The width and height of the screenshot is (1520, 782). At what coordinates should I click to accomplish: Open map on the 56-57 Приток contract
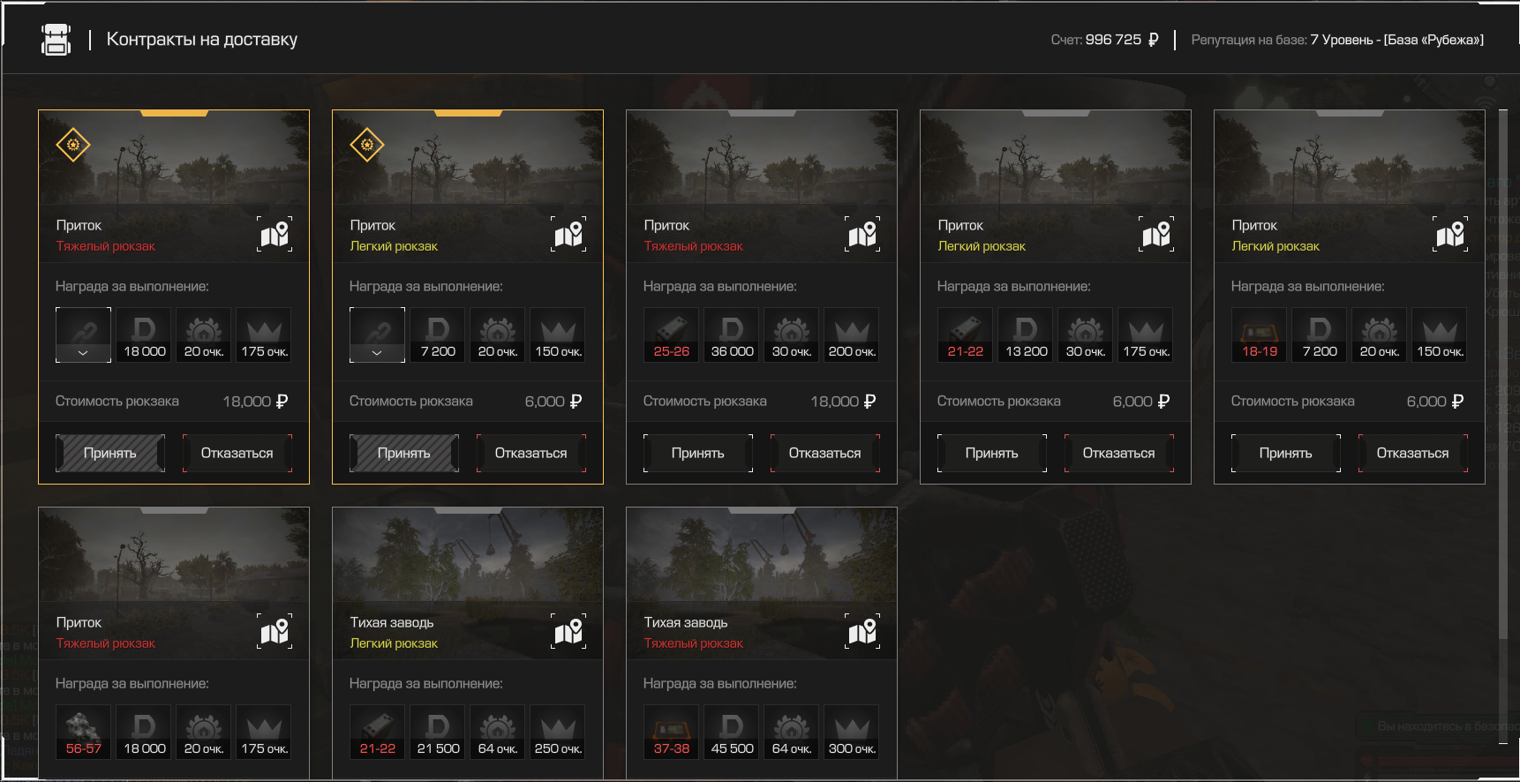point(275,631)
